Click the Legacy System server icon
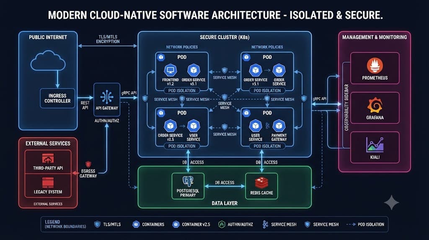 coord(48,183)
